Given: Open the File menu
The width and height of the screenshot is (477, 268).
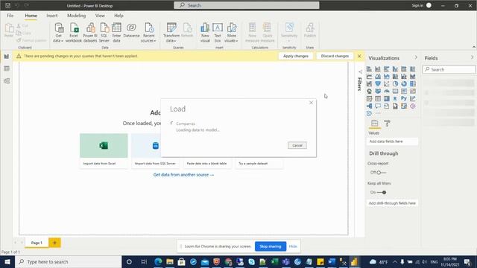Looking at the screenshot, I should 10,16.
